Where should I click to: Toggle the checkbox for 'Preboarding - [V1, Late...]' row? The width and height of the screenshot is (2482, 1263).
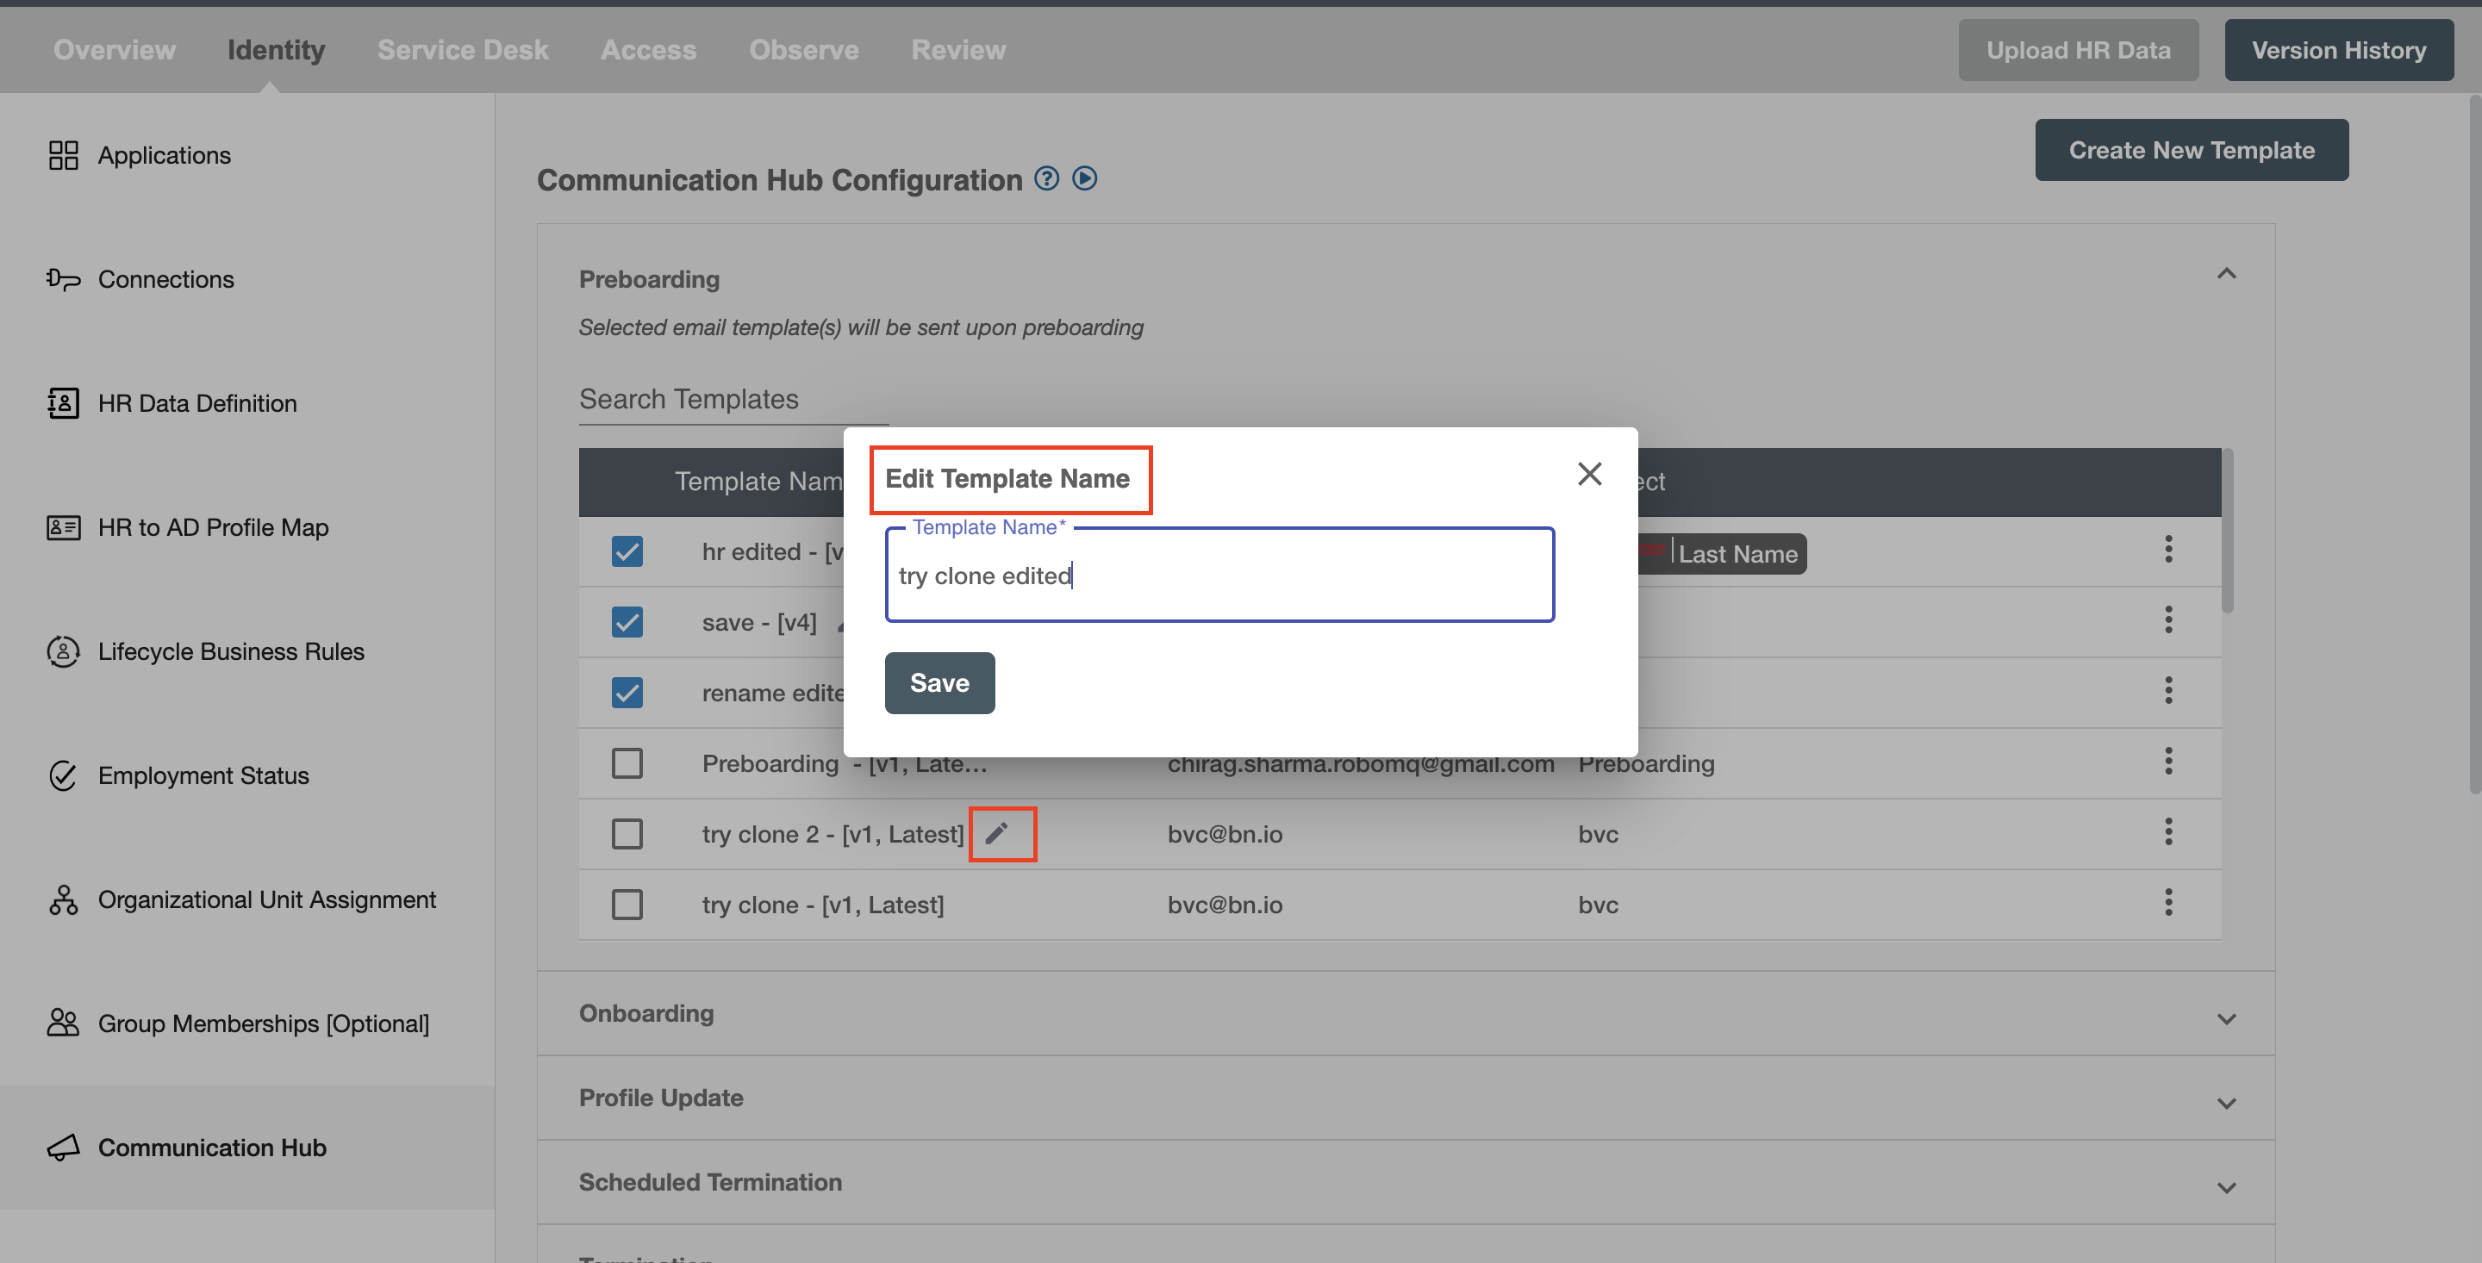[x=627, y=762]
